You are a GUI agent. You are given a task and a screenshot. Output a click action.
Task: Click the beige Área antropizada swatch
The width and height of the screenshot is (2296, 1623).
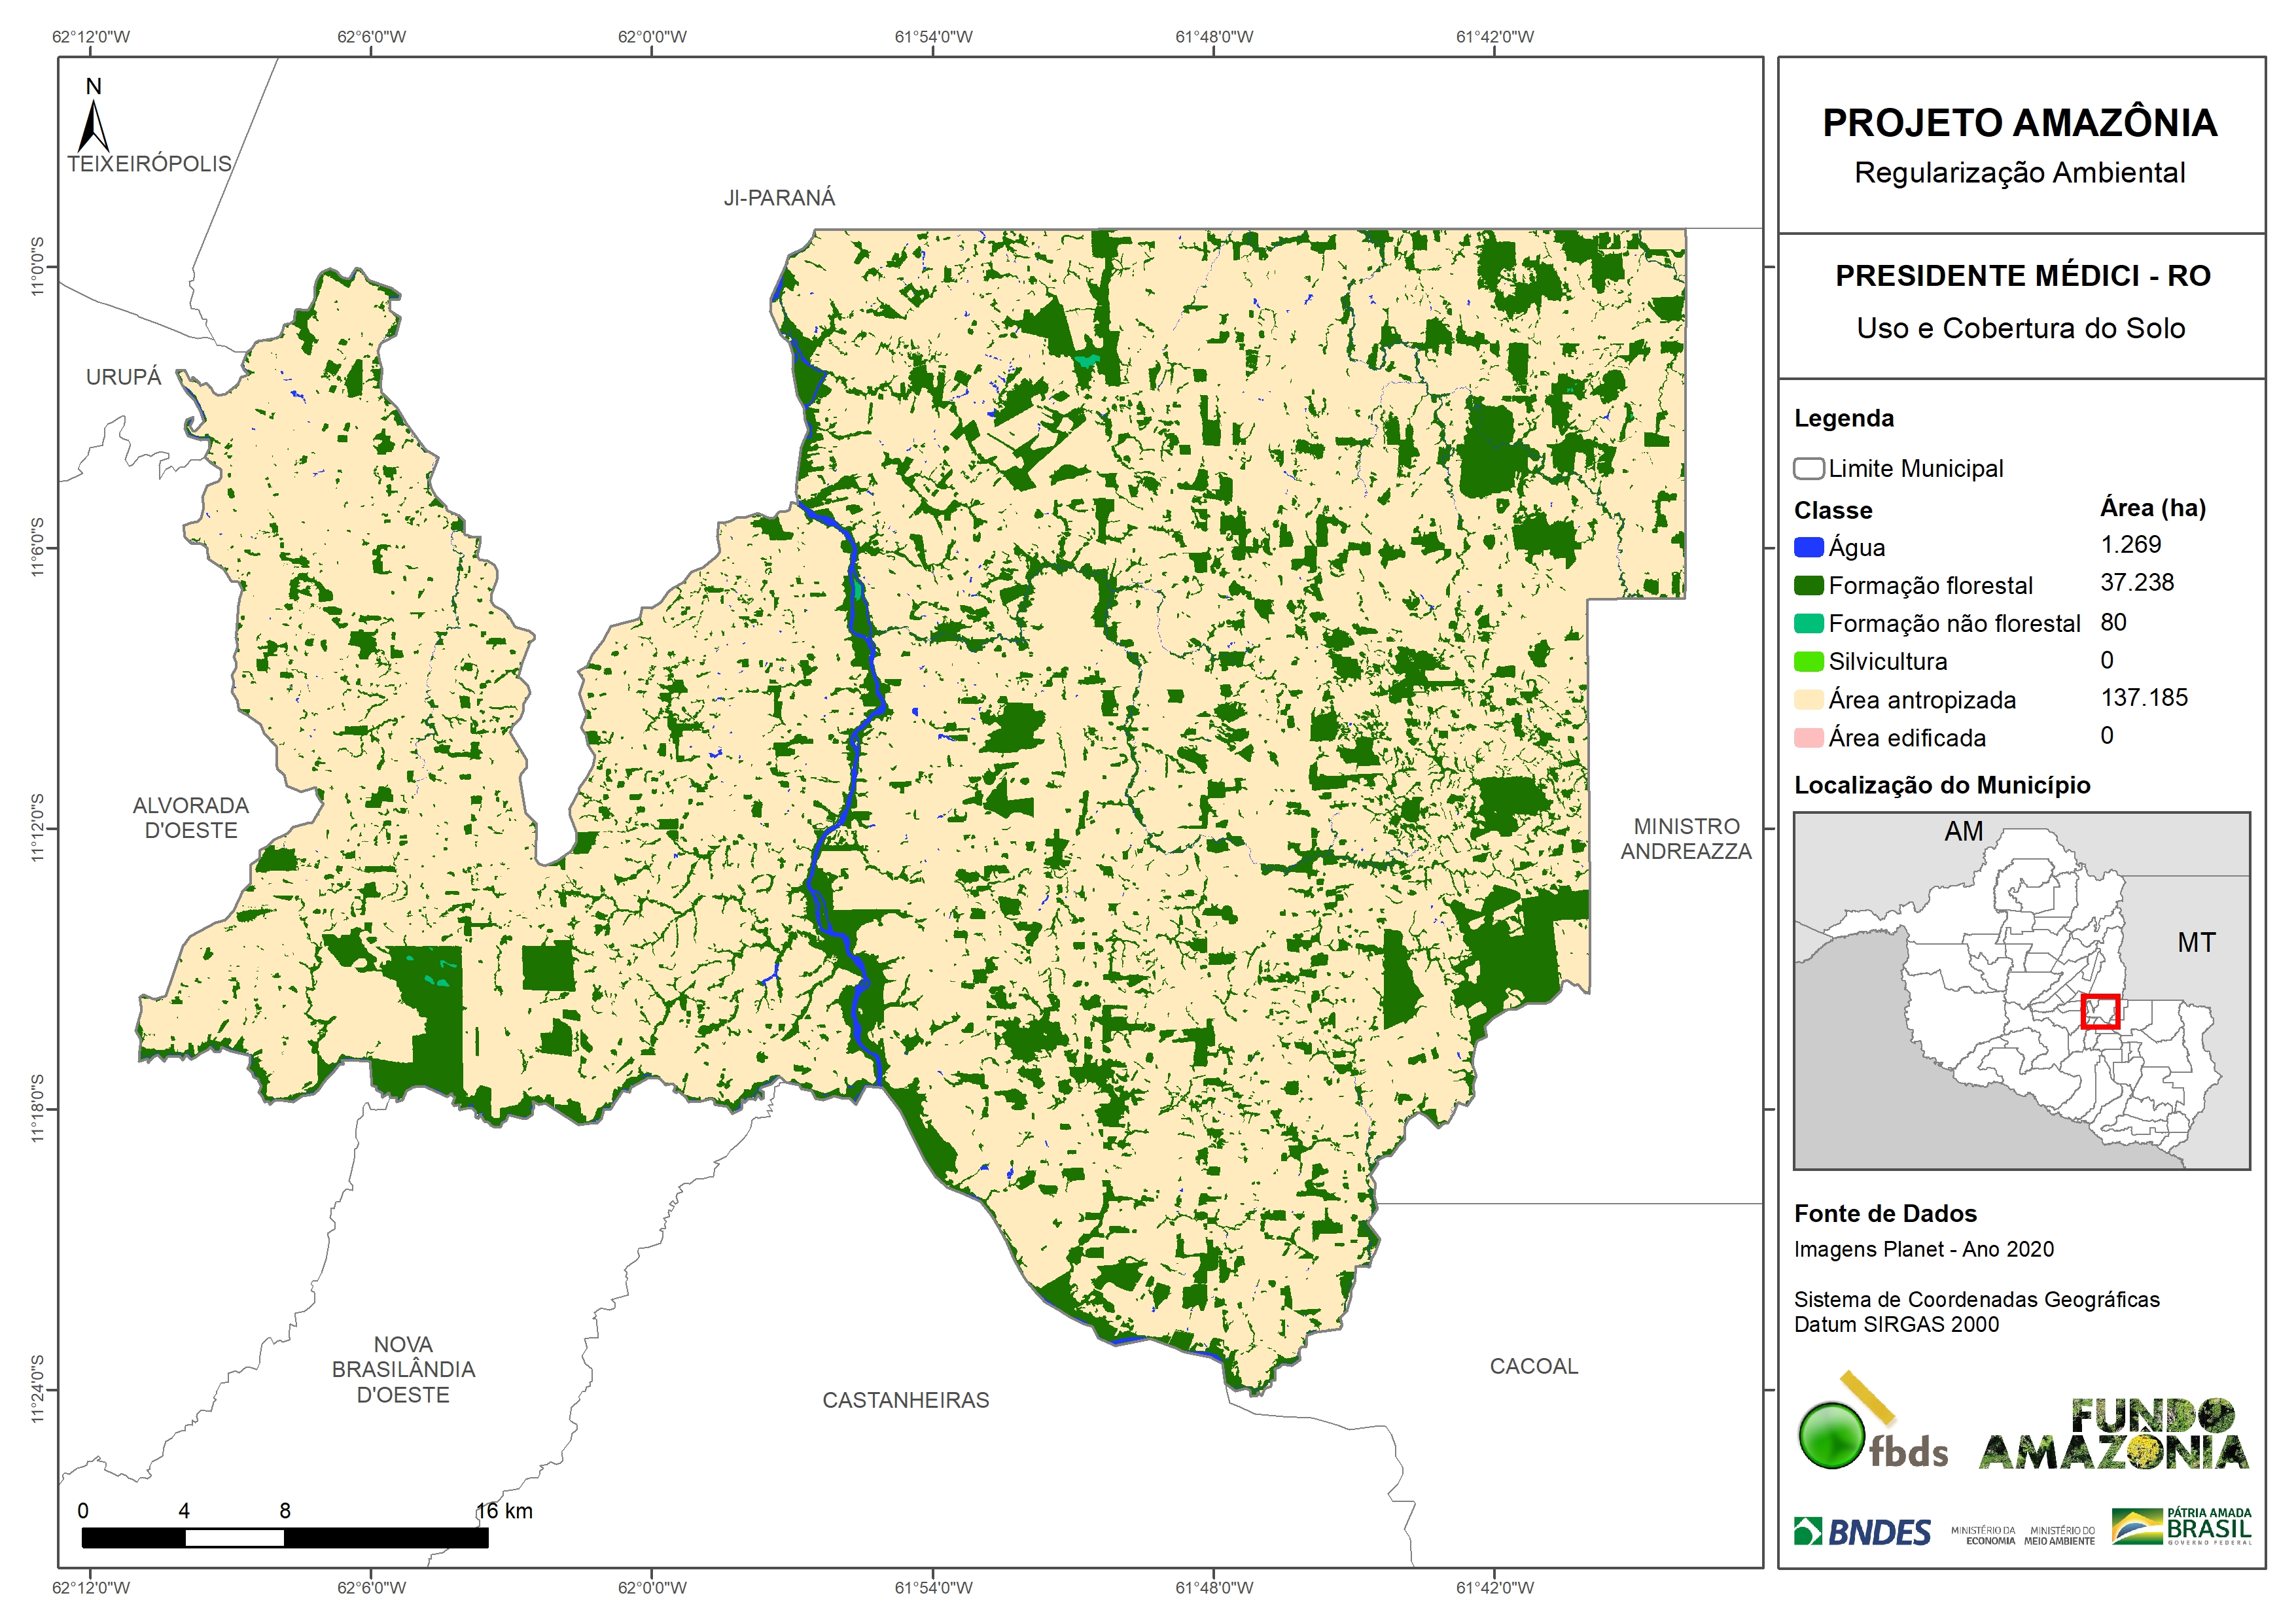1808,699
